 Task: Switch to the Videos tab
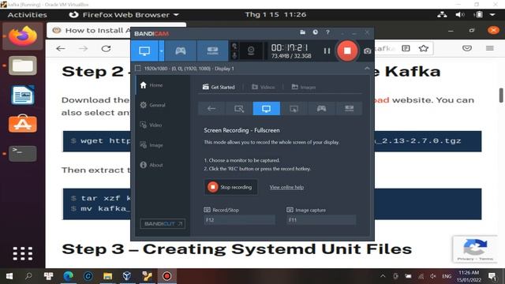point(264,87)
